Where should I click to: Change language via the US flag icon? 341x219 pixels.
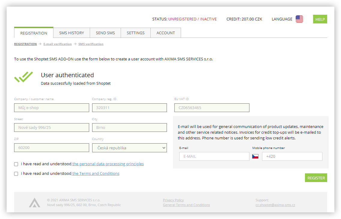(299, 19)
